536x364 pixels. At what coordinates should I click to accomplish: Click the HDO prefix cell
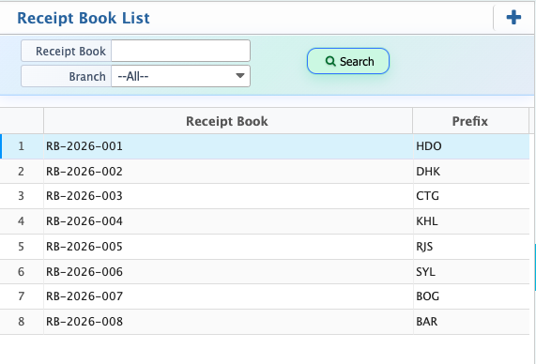click(x=471, y=146)
